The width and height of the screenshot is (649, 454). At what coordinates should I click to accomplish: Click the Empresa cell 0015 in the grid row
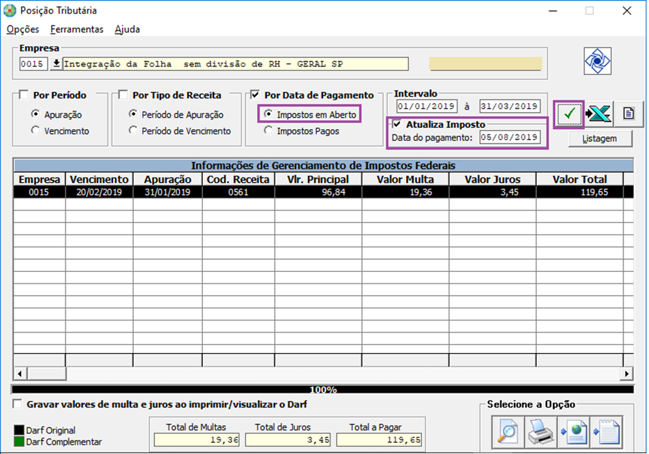tap(39, 192)
